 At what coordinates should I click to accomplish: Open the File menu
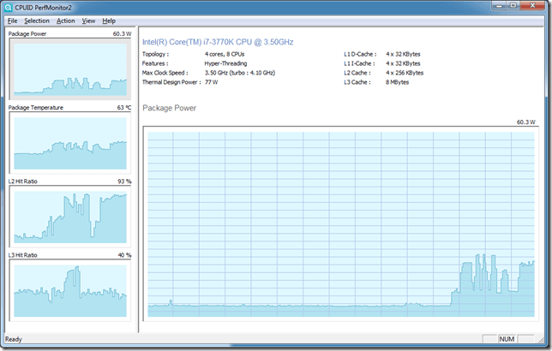(x=12, y=21)
